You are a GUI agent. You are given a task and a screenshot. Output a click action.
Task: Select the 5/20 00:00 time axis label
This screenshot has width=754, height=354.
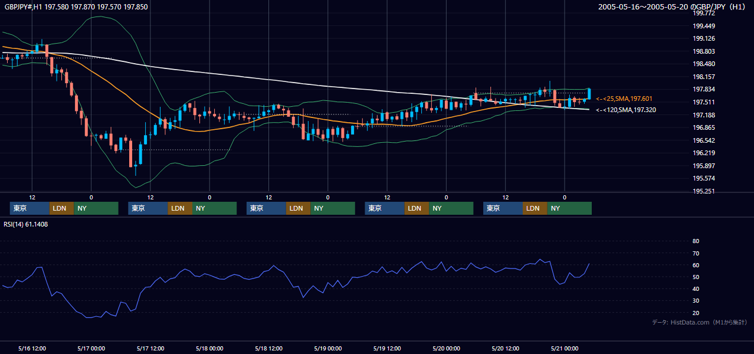pyautogui.click(x=447, y=348)
